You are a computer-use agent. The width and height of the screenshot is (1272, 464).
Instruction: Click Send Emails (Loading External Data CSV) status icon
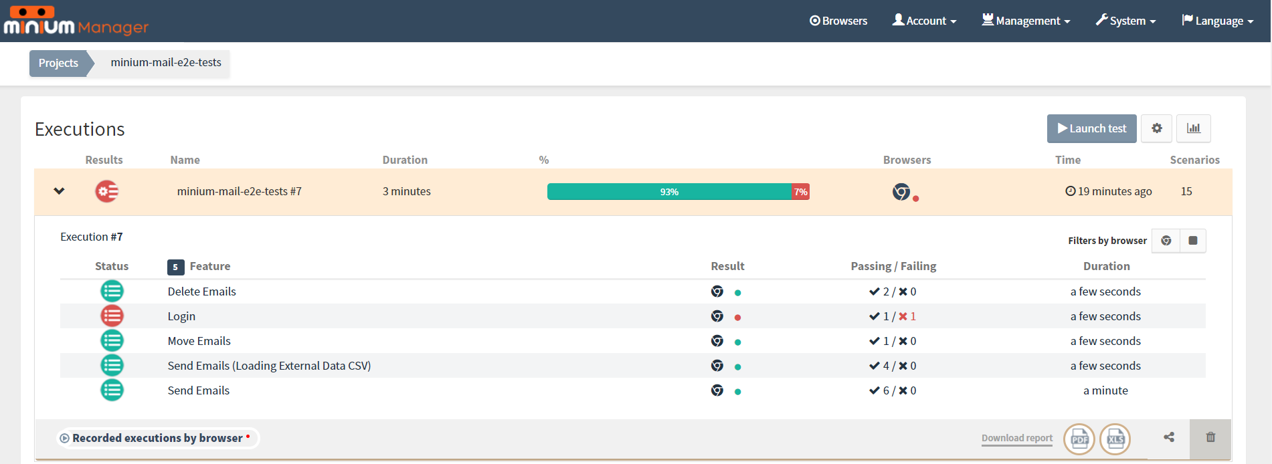coord(112,366)
